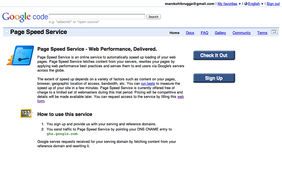Star the Page Speed Service project
This screenshot has width=282, height=182.
click(7, 32)
